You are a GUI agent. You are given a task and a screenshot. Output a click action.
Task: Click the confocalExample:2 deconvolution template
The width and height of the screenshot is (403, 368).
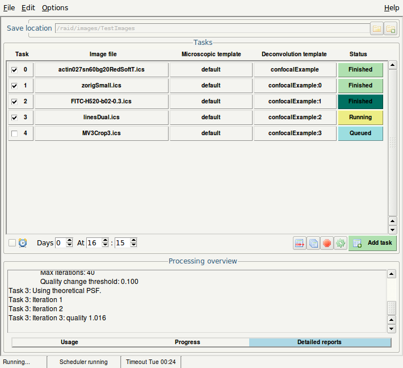pyautogui.click(x=295, y=118)
